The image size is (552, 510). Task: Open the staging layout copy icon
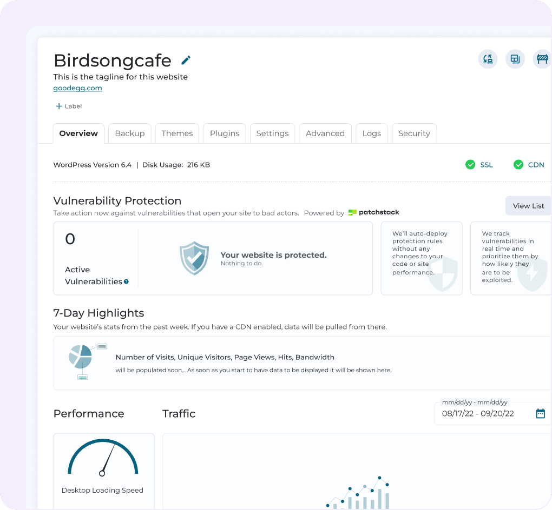pyautogui.click(x=515, y=59)
